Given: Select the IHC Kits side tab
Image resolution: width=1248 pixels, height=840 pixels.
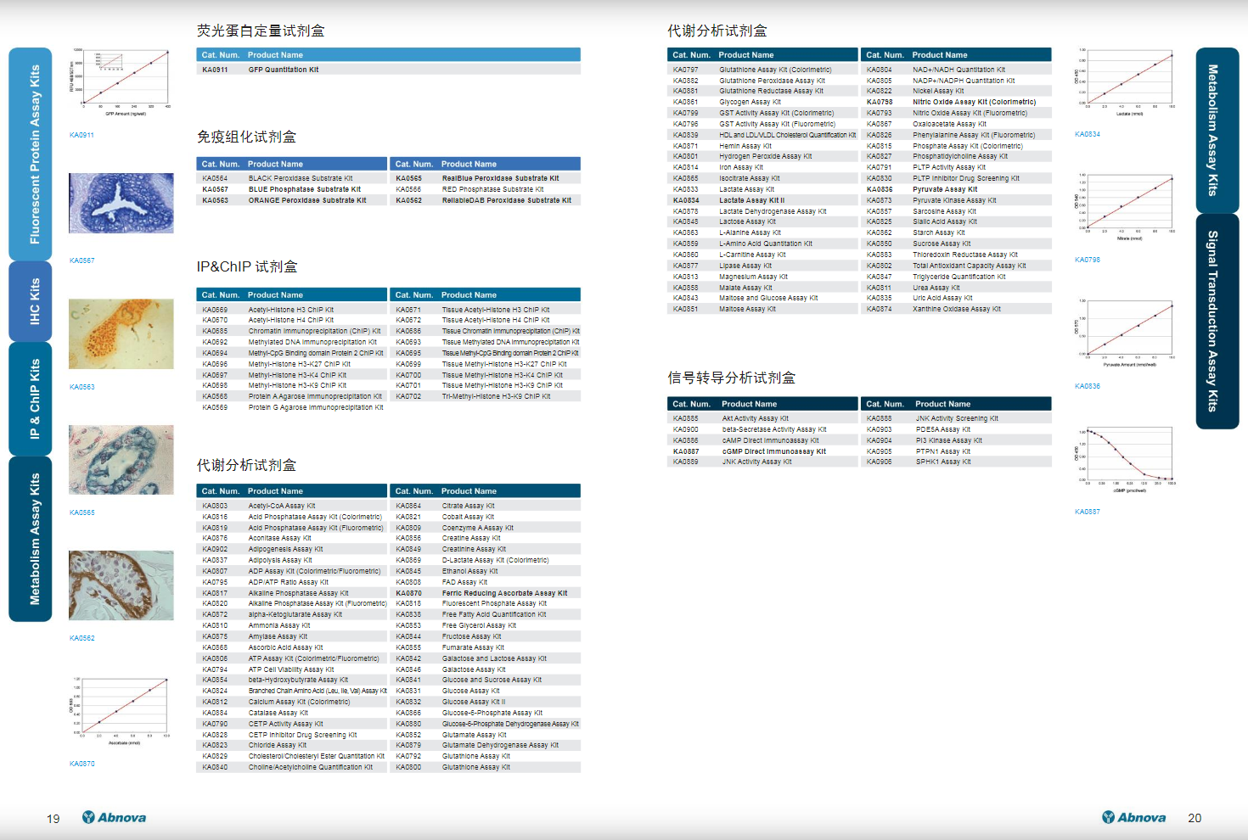Looking at the screenshot, I should [31, 301].
